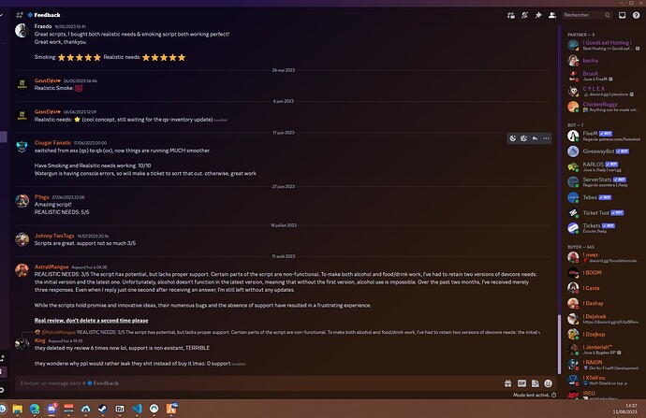Image resolution: width=646 pixels, height=418 pixels.
Task: Open Caste buyer in member list
Action: tap(603, 288)
